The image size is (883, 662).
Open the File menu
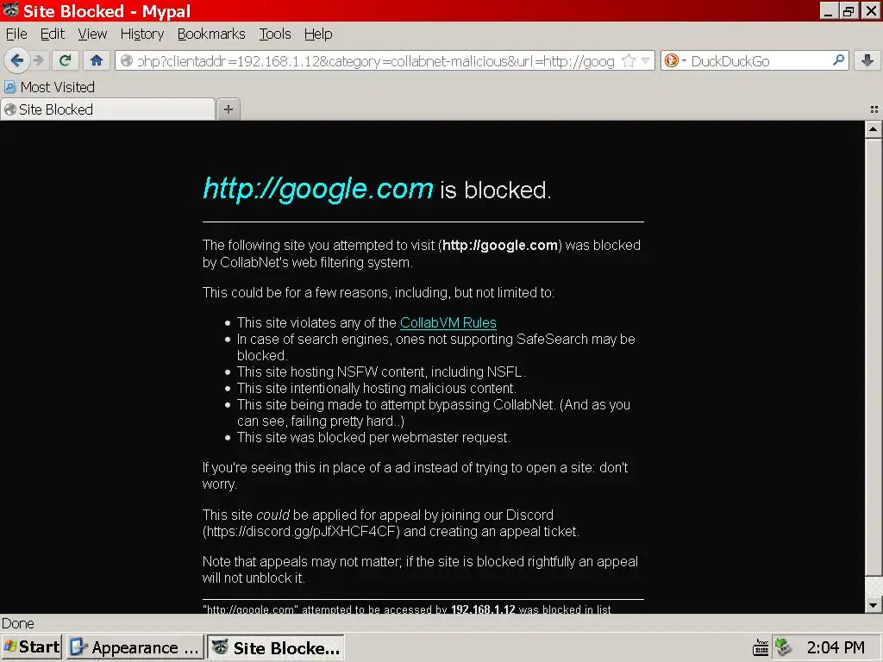16,34
